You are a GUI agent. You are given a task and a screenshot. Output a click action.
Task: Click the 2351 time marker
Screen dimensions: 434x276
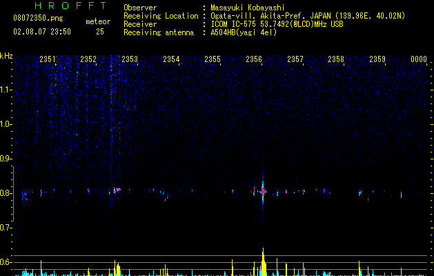click(x=48, y=59)
